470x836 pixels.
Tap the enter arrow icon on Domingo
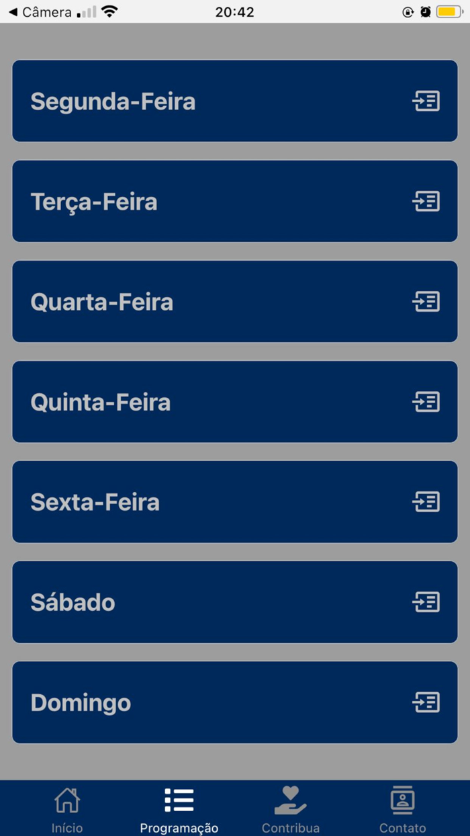pos(426,702)
